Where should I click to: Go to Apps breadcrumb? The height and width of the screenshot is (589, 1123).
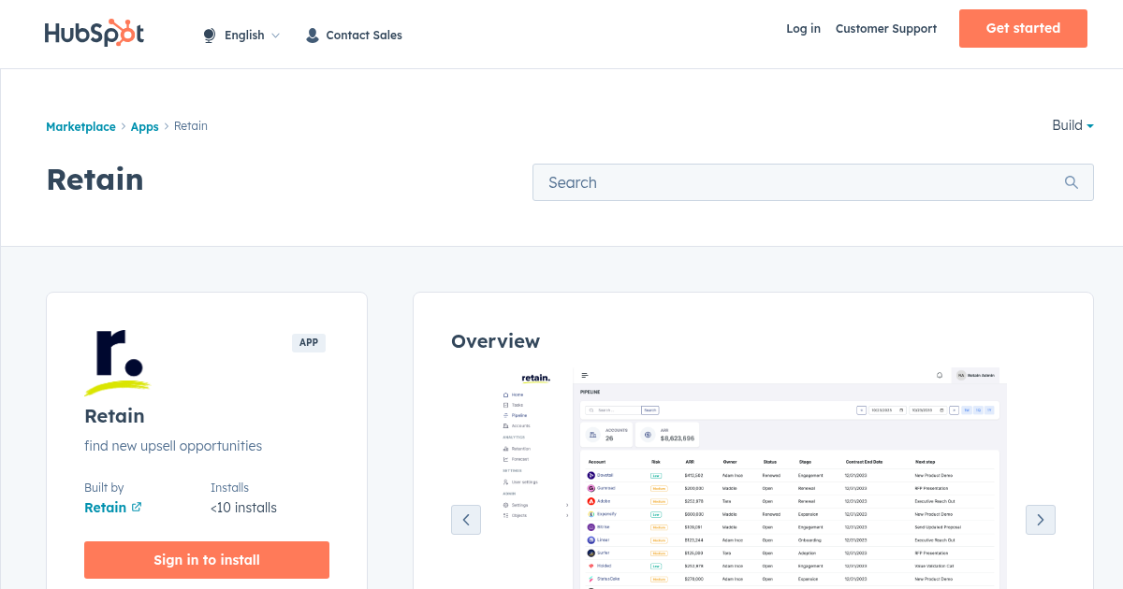coord(144,126)
